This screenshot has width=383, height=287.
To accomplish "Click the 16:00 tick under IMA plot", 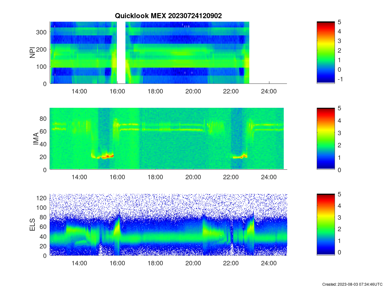I will point(117,177).
